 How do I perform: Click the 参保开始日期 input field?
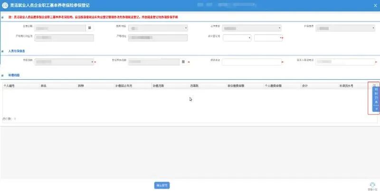(154, 62)
